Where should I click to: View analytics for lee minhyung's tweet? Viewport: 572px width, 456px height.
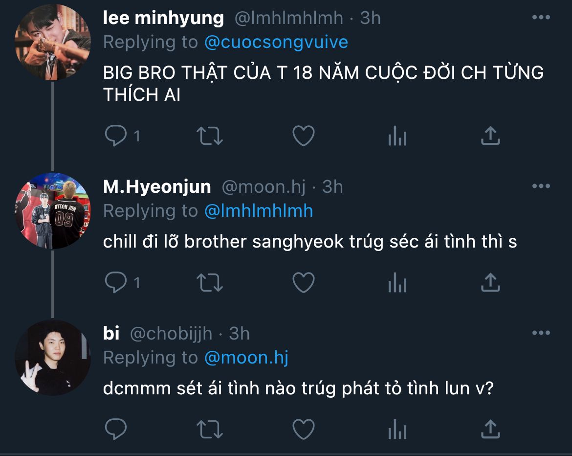(x=397, y=136)
